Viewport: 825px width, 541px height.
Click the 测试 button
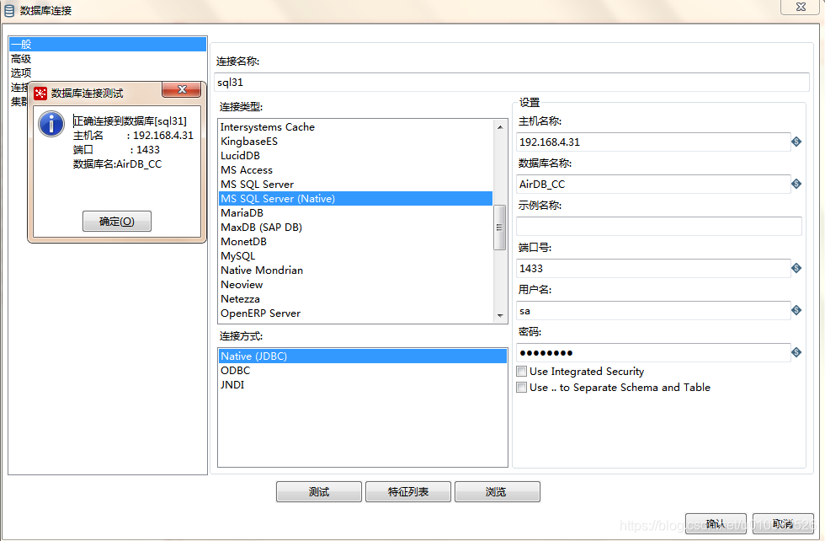(319, 491)
